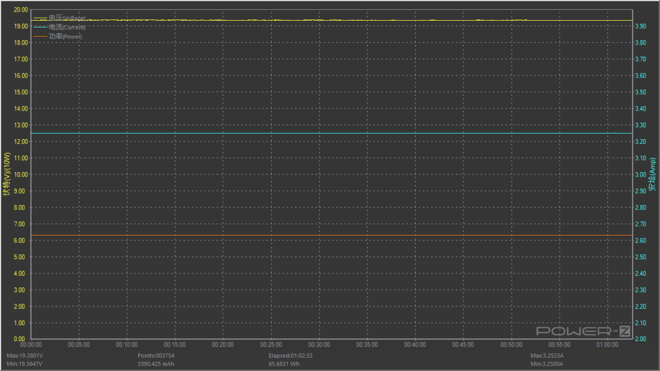Screen dimensions: 660x371
Task: Click the 01:00:00 time axis label
Action: (x=607, y=345)
